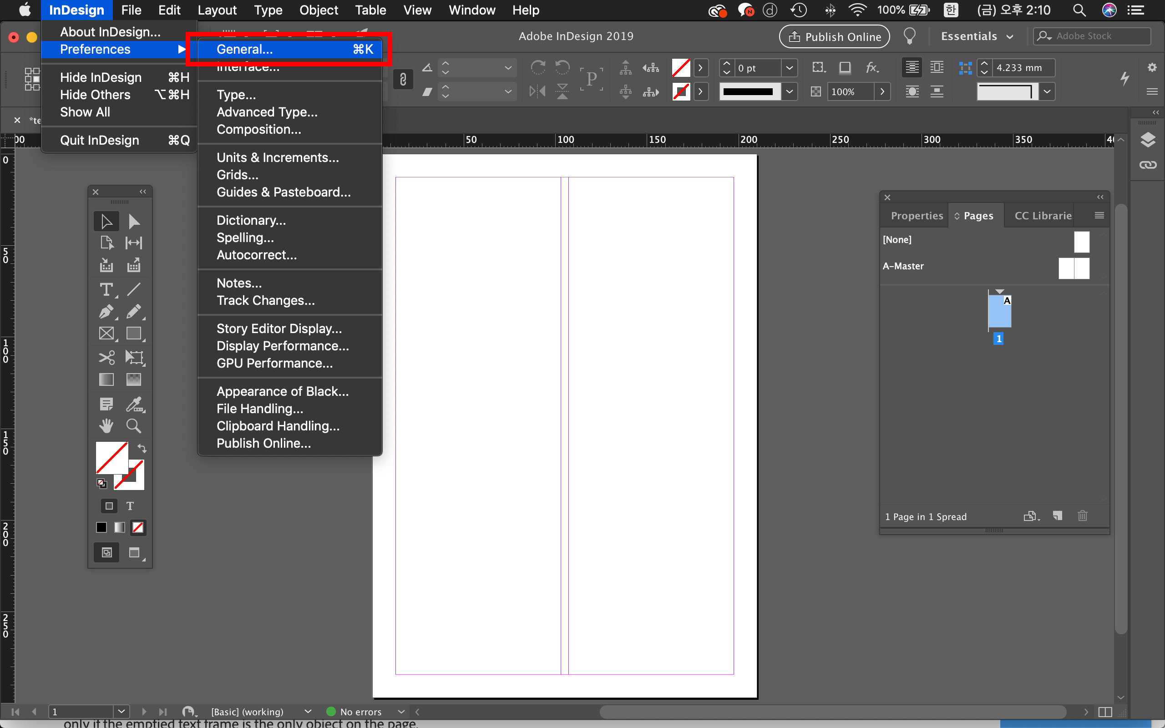
Task: Expand opacity 100% arrow
Action: click(882, 91)
